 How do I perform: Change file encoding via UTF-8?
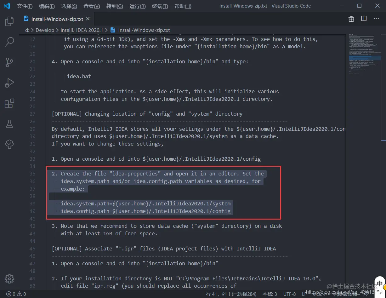(289, 294)
